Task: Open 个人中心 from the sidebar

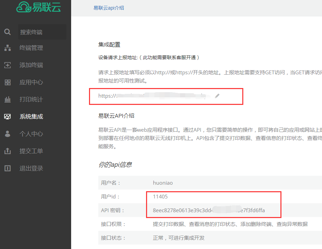Action: (31, 134)
